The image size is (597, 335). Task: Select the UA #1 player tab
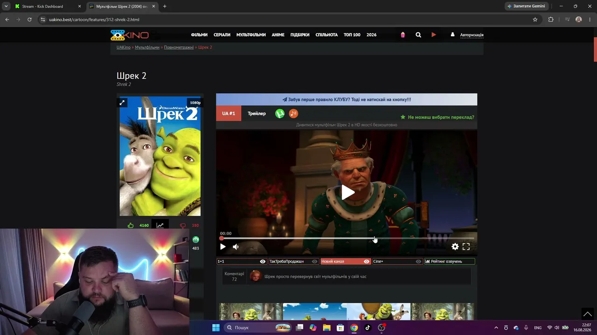pos(229,114)
